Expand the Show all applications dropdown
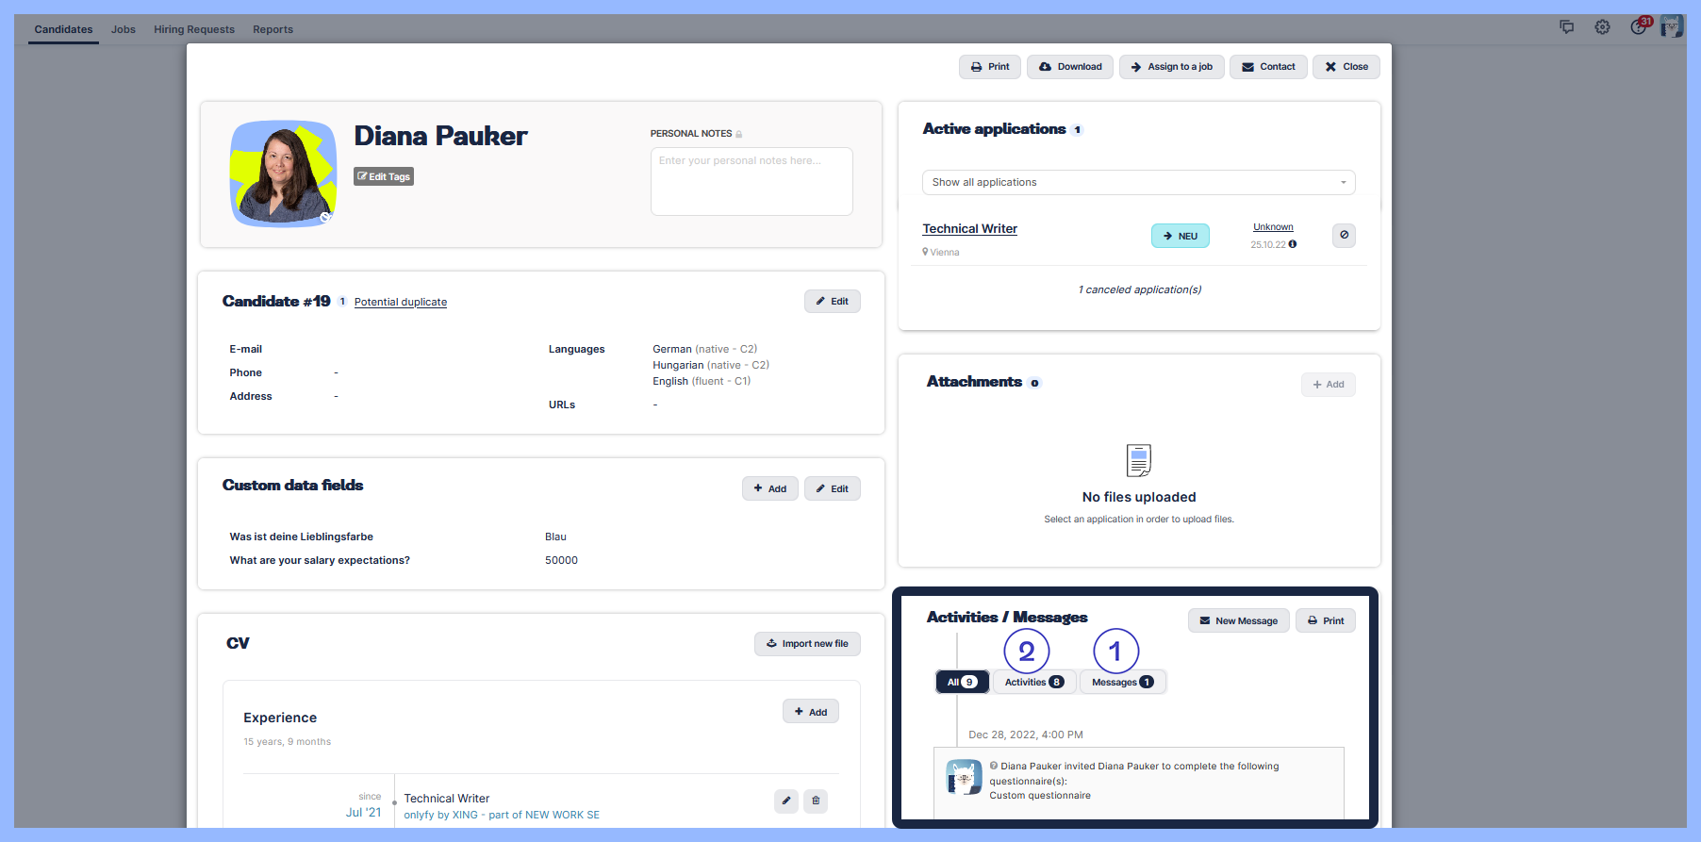Image resolution: width=1701 pixels, height=842 pixels. [1138, 183]
